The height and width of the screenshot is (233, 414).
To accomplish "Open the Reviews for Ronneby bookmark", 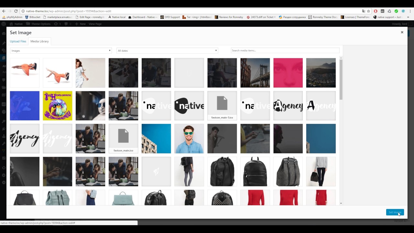I will point(229,17).
